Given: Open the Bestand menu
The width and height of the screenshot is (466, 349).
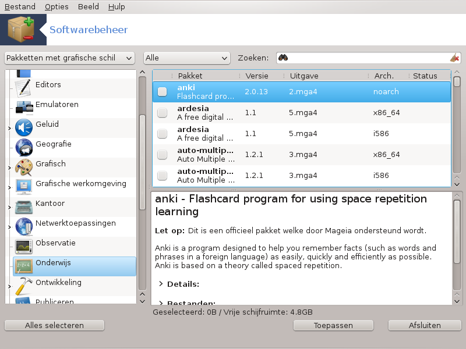Looking at the screenshot, I should pyautogui.click(x=20, y=7).
